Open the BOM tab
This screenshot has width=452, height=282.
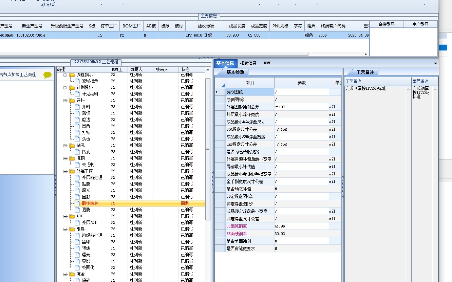[x=267, y=63]
